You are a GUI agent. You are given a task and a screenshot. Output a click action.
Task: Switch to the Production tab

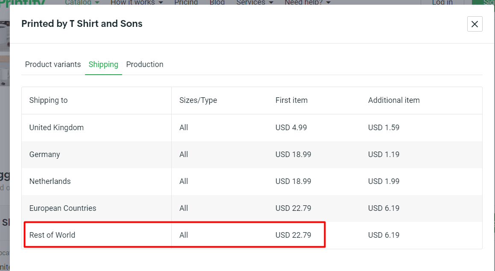pos(144,64)
